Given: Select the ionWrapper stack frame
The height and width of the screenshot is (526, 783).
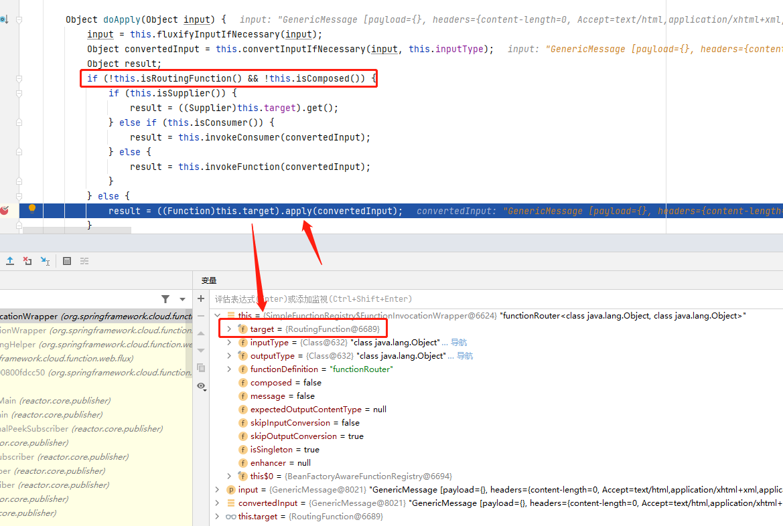Looking at the screenshot, I should coord(96,331).
